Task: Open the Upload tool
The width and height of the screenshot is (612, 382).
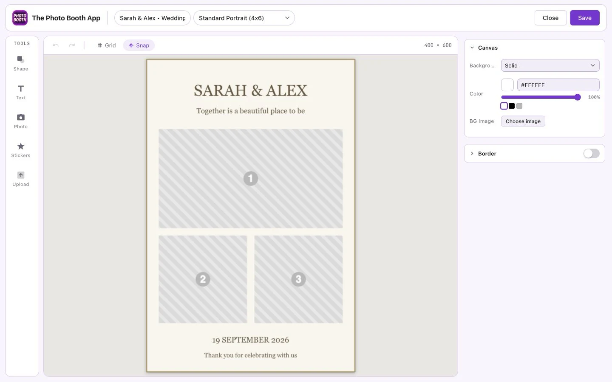Action: tap(21, 179)
